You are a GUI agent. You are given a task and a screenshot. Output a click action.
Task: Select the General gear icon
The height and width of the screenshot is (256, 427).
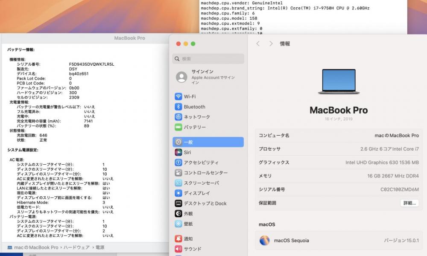(178, 142)
